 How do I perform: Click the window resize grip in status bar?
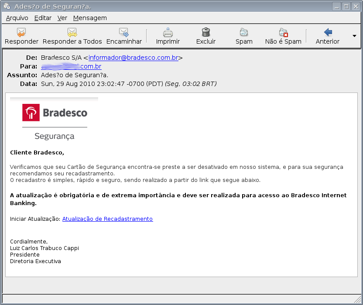(x=357, y=299)
